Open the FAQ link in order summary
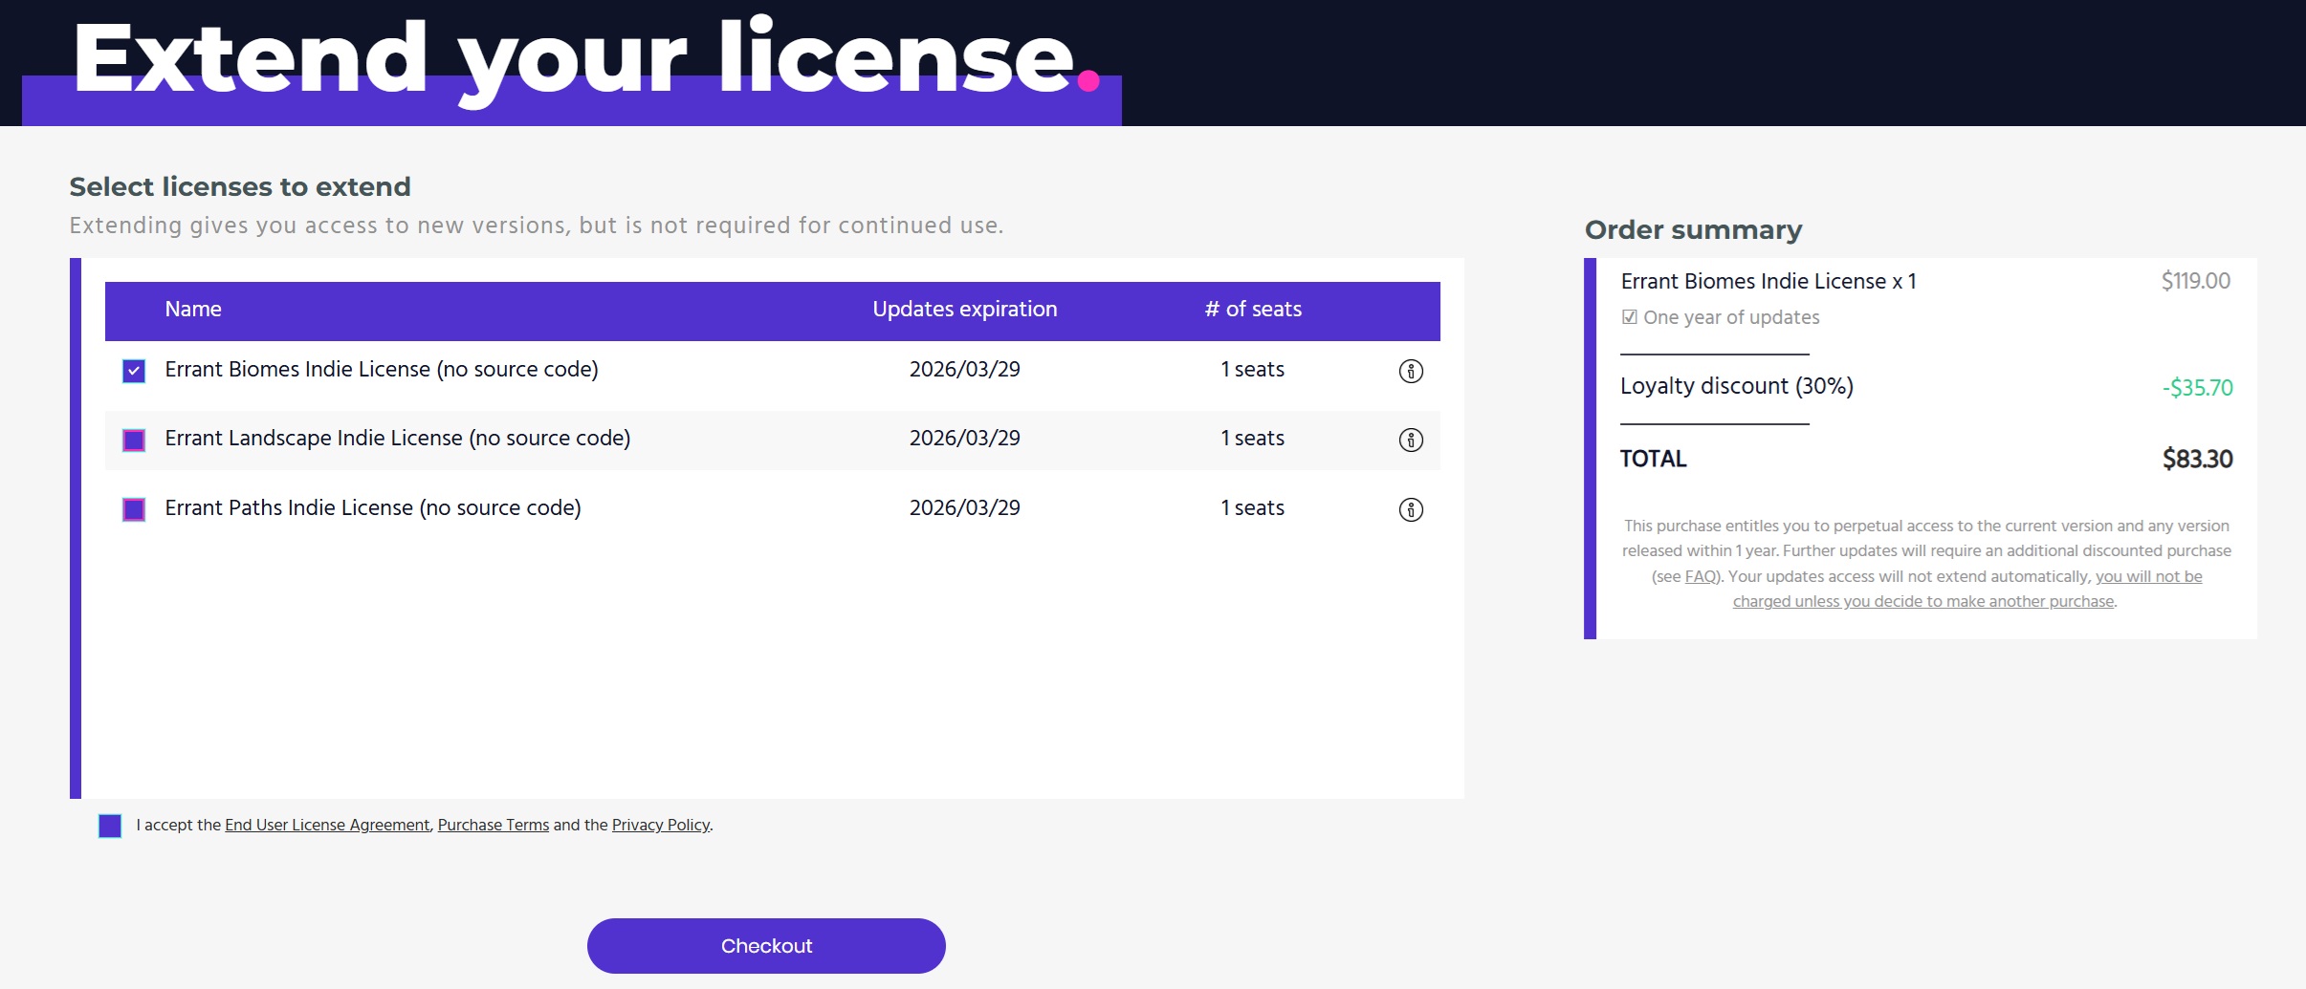This screenshot has height=989, width=2306. pos(1701,576)
